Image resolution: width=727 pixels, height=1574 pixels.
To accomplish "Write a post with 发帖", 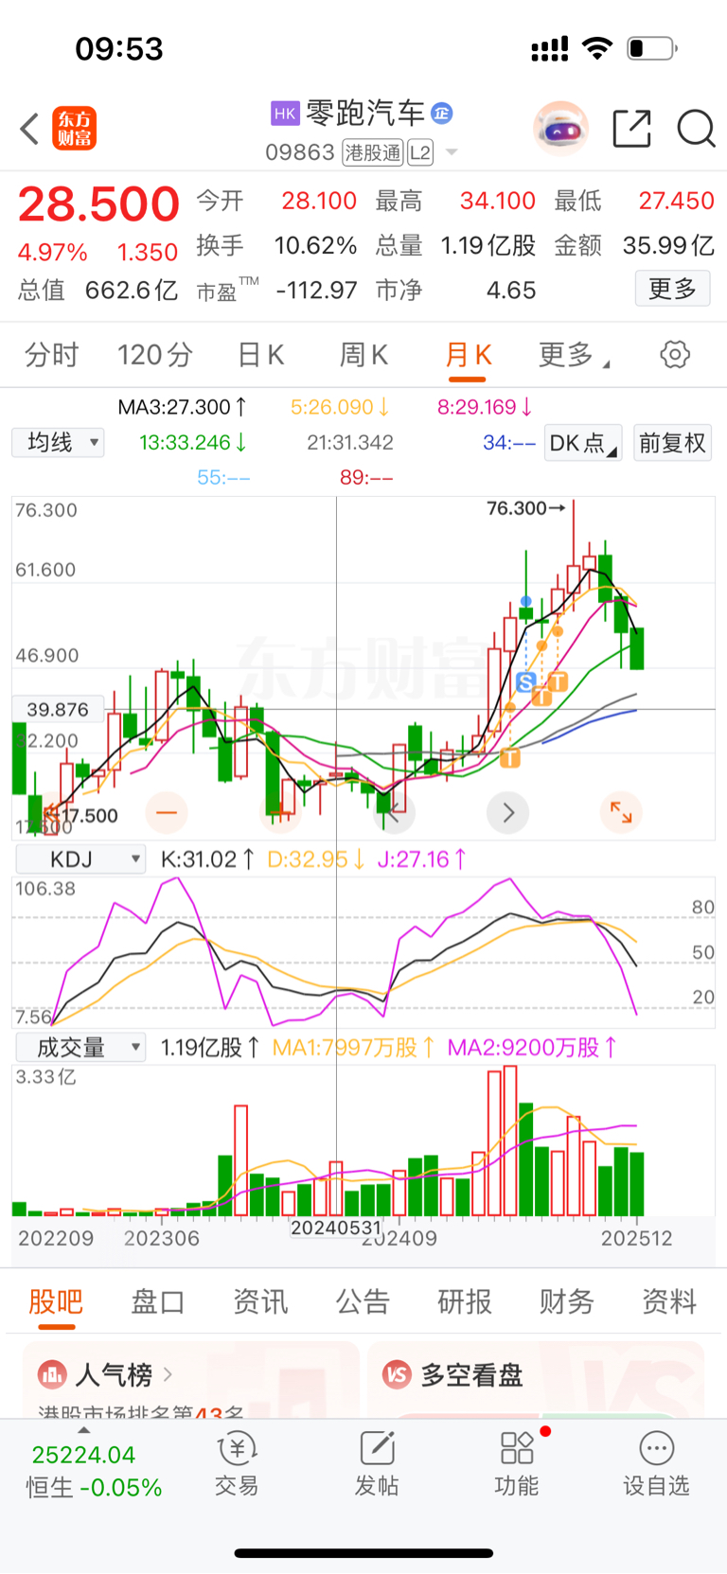I will (x=377, y=1463).
